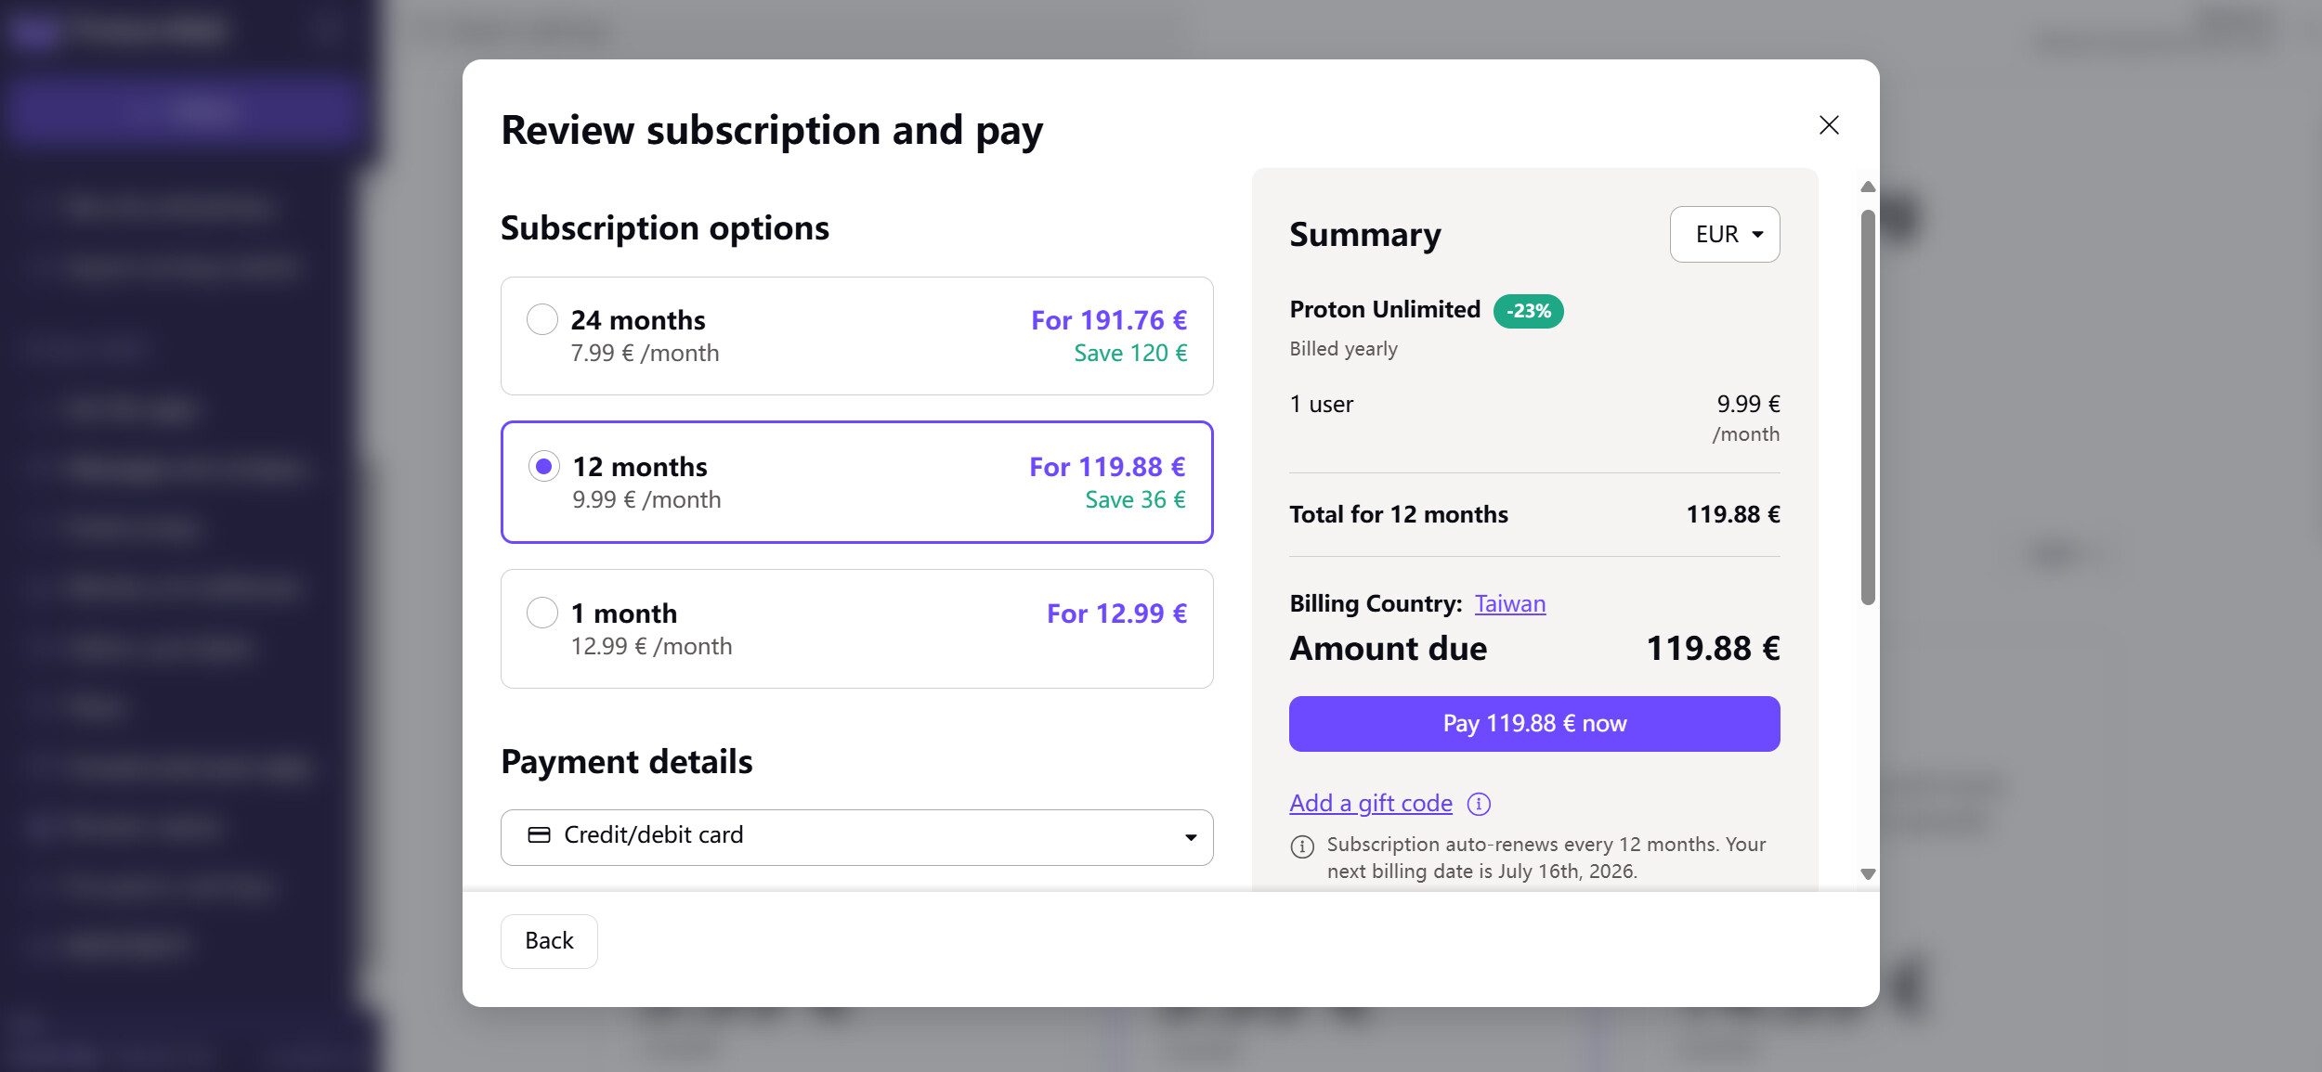Click the Amount due label
Screen dimensions: 2322x1072
click(x=1388, y=649)
